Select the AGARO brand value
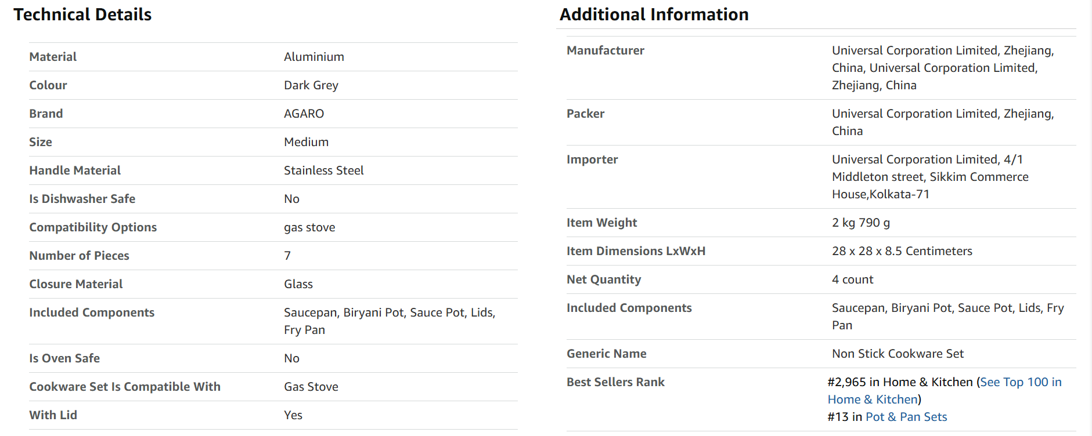 pos(304,114)
